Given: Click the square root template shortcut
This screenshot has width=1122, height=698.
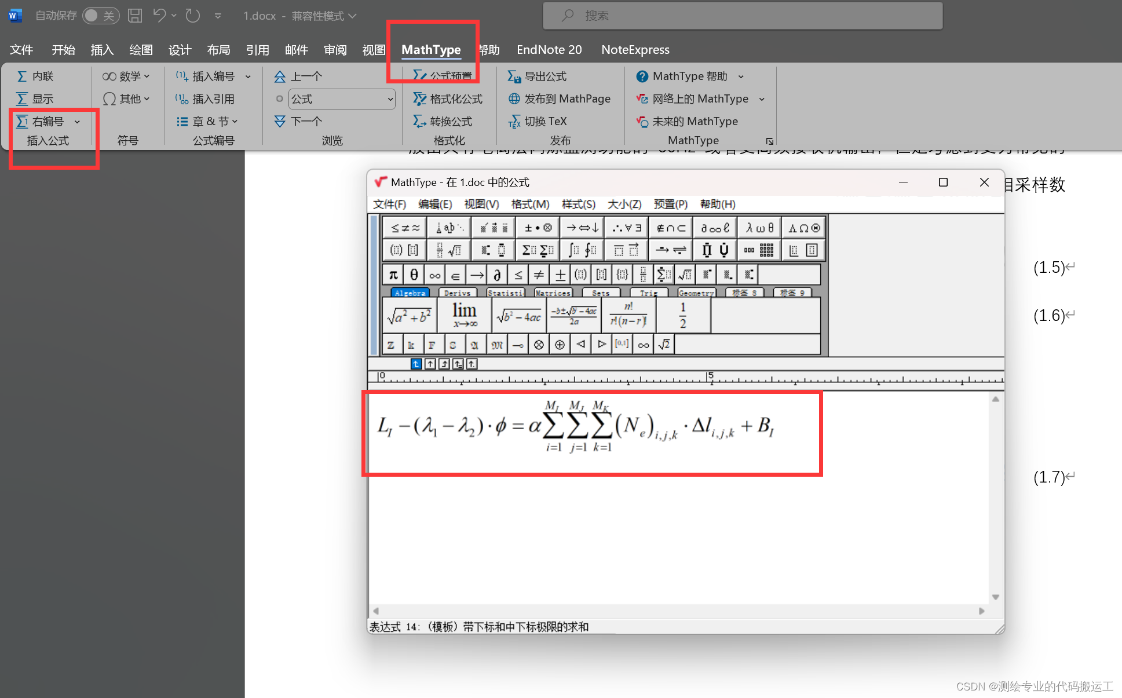Looking at the screenshot, I should [685, 274].
